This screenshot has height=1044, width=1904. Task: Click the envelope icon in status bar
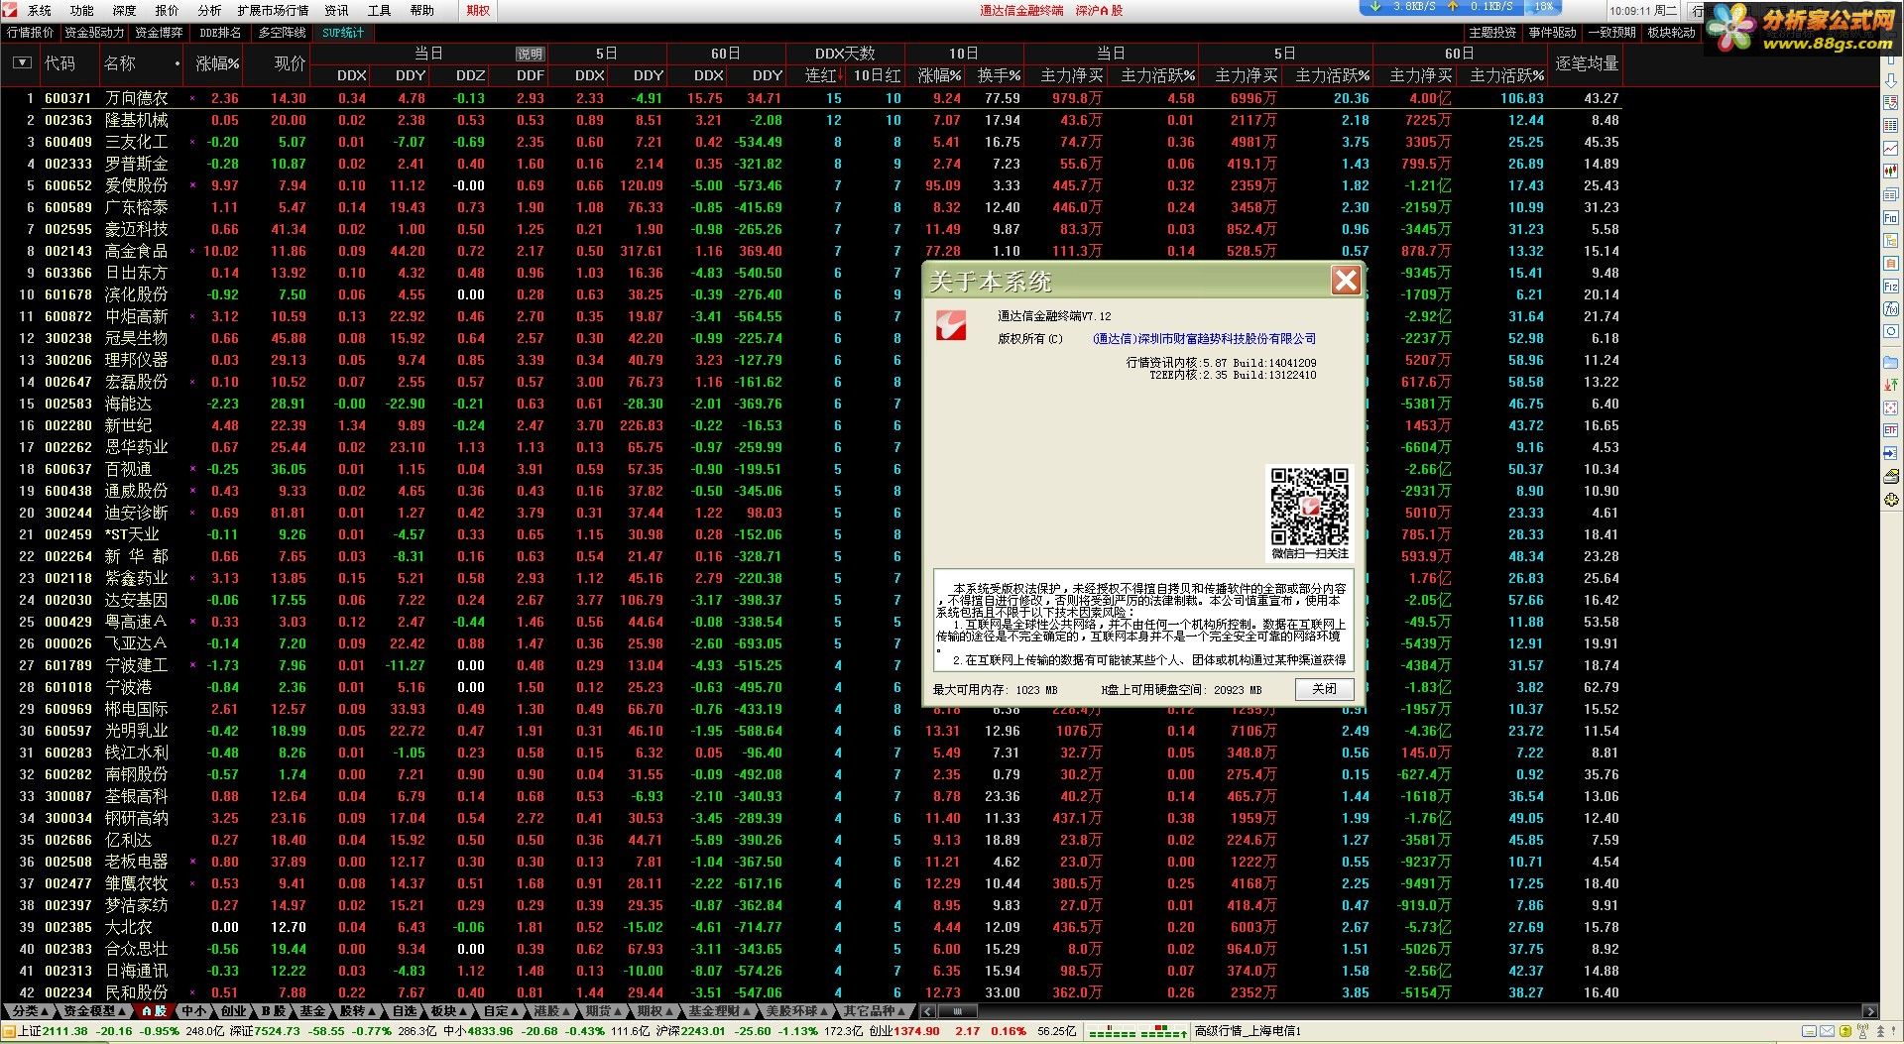(1827, 1031)
